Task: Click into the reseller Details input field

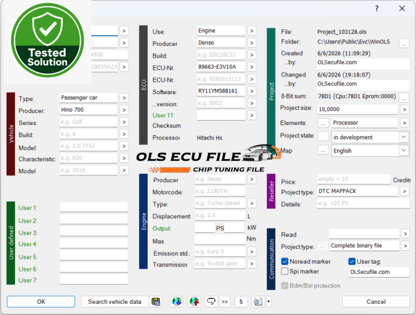Action: click(x=363, y=203)
